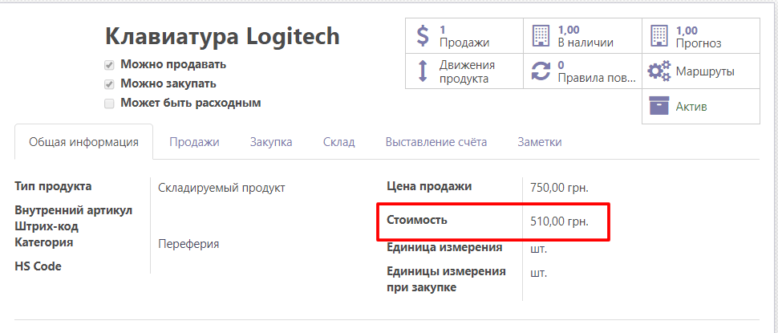
Task: Click the product title Клавиатура Logitech
Action: coord(222,36)
